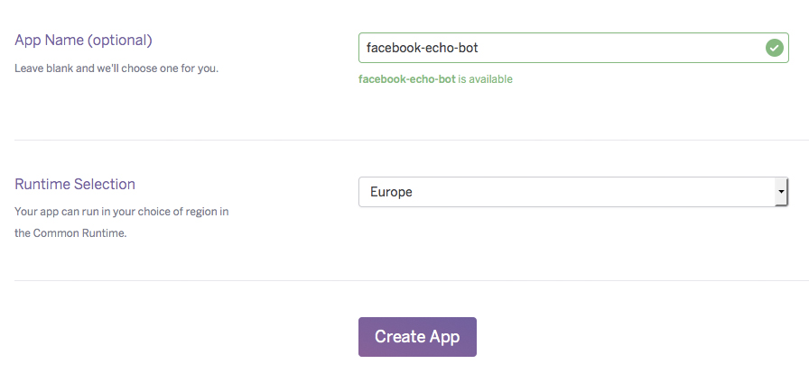Click the word '(optional)' in the heading
809x373 pixels.
pos(120,41)
